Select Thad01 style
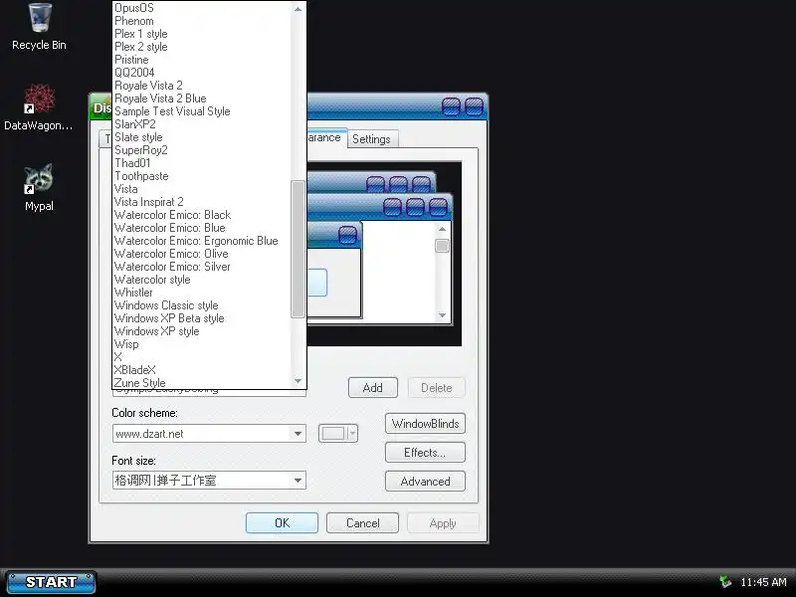Screen dimensions: 796x597 pos(202,163)
